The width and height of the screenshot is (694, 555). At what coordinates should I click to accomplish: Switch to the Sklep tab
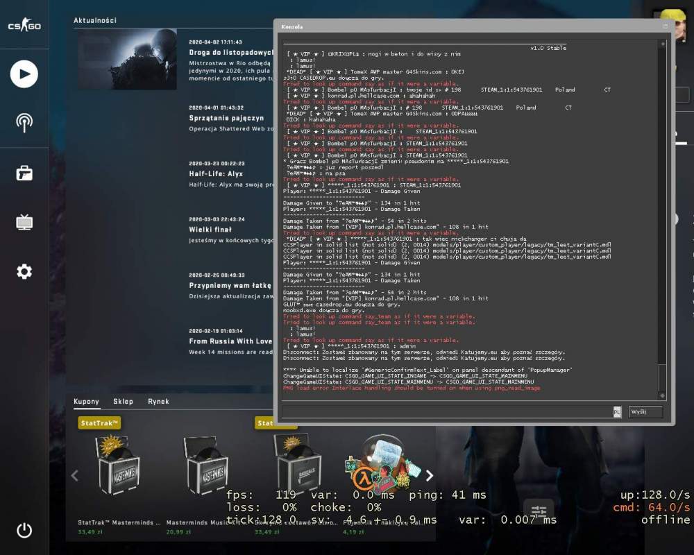(123, 402)
